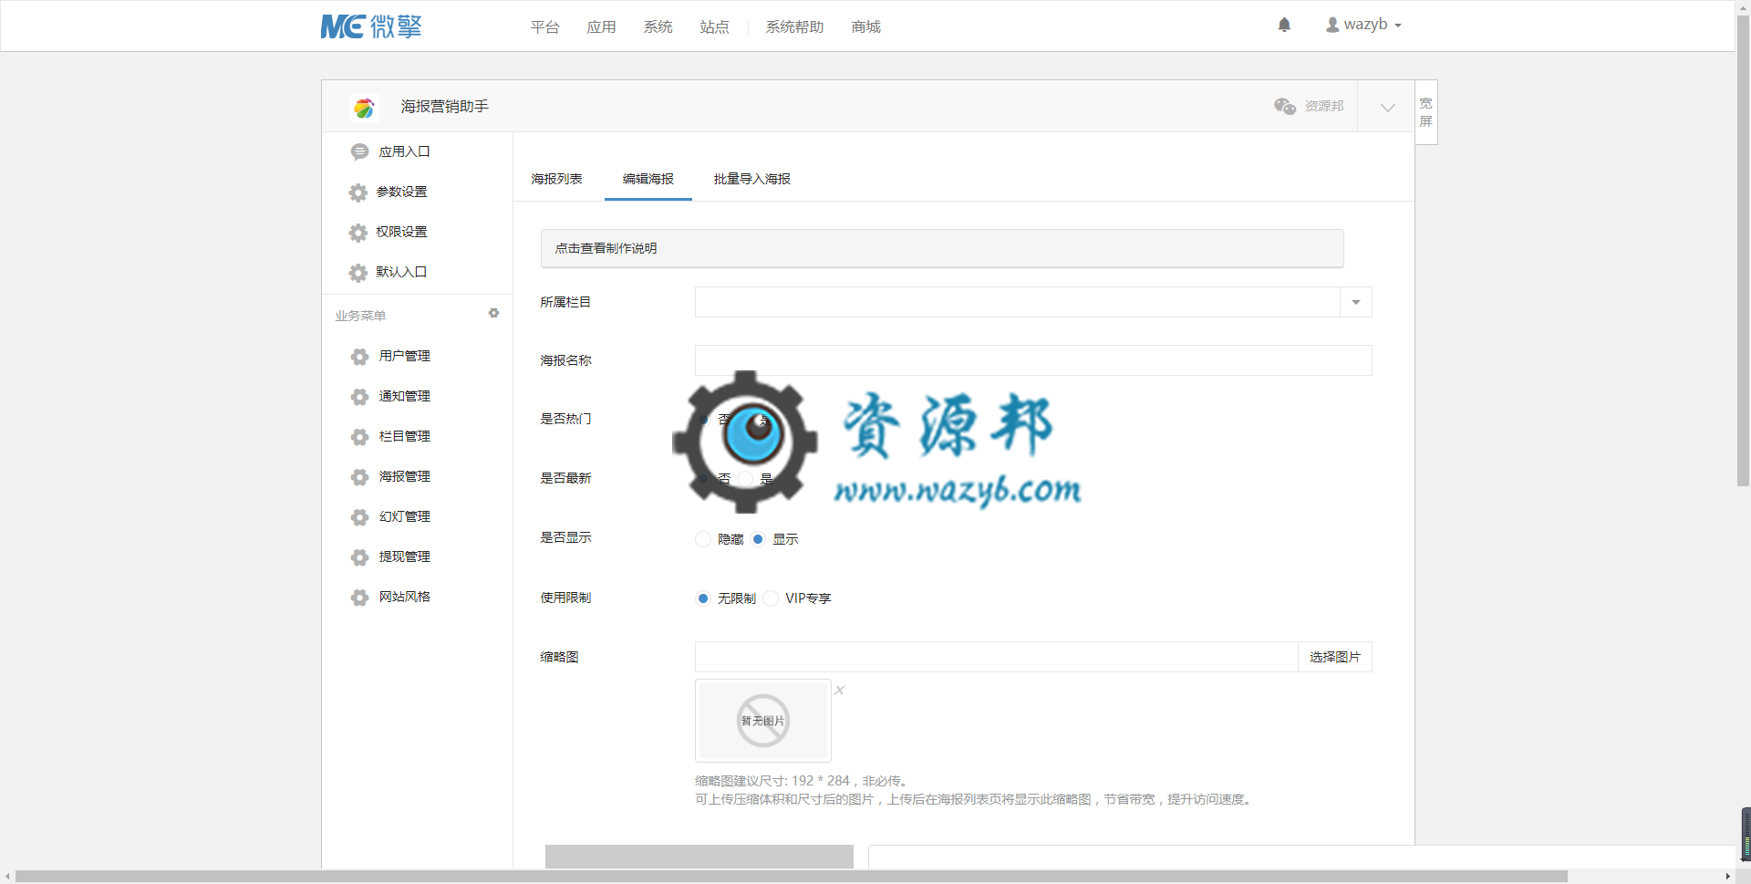Focus the 缩略图 path input
1751x884 pixels.
click(x=996, y=657)
